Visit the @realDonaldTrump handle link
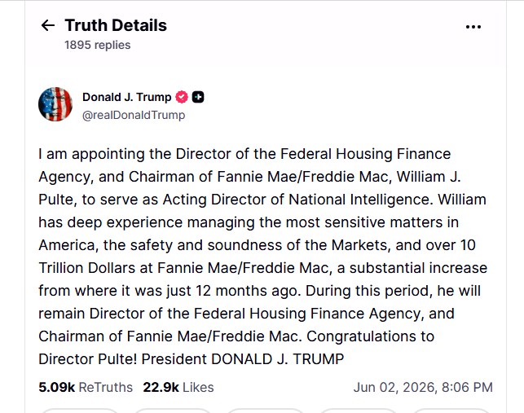The image size is (524, 413). pos(134,115)
